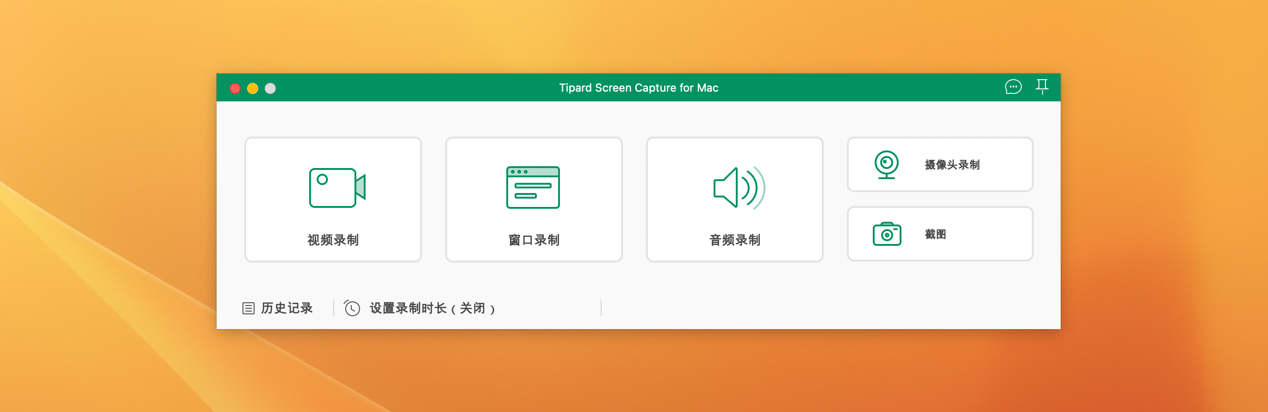This screenshot has height=412, width=1268.
Task: Pin the window with pushpin icon
Action: pyautogui.click(x=1042, y=87)
